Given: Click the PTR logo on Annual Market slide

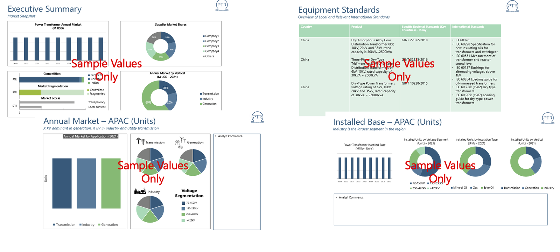Looking at the screenshot, I should click(257, 117).
